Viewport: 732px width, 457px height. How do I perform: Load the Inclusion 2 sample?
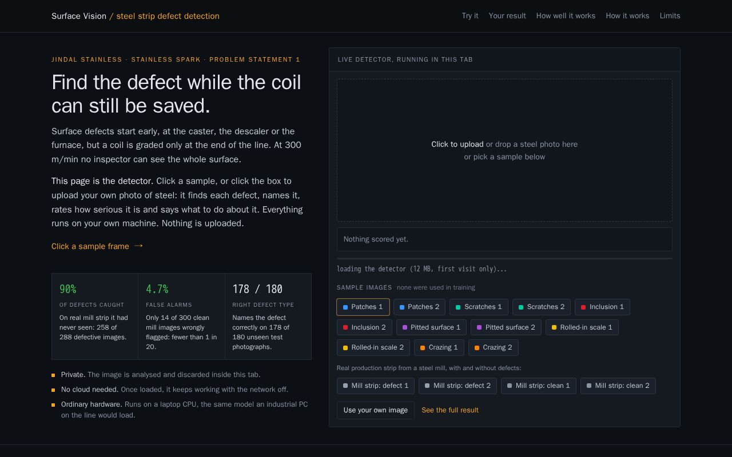point(364,327)
